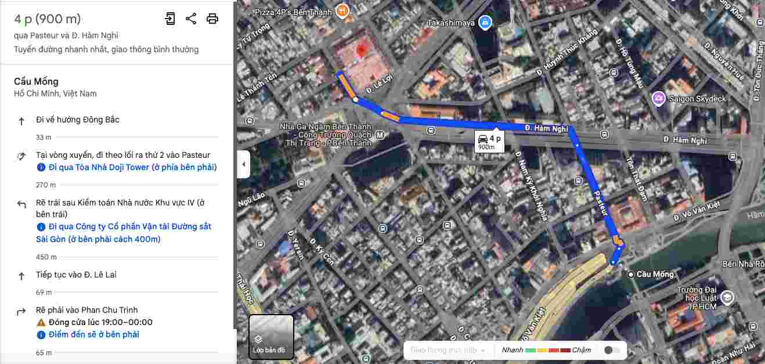Click the Cầu Mống map label

[x=655, y=274]
